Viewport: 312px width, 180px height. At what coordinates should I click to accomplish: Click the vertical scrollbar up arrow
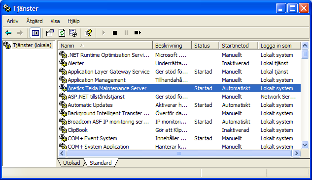tap(305, 46)
